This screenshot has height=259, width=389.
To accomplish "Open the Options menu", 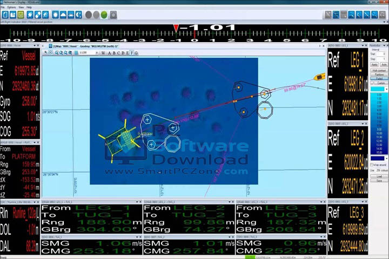I will coord(11,7).
